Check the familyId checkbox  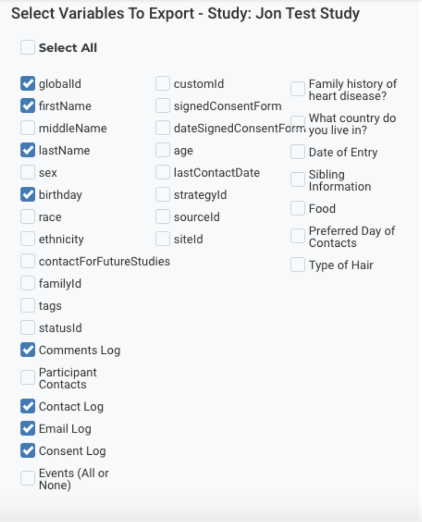tap(28, 283)
